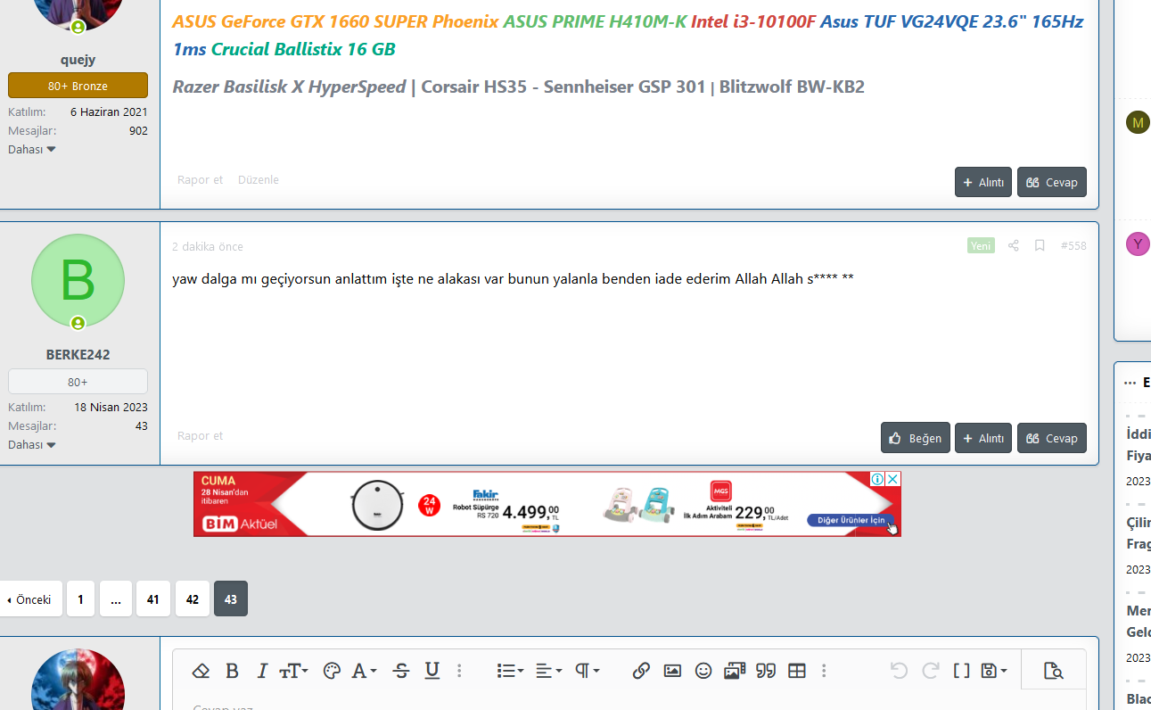This screenshot has height=710, width=1151.
Task: Insert a link with chain icon
Action: pos(641,671)
